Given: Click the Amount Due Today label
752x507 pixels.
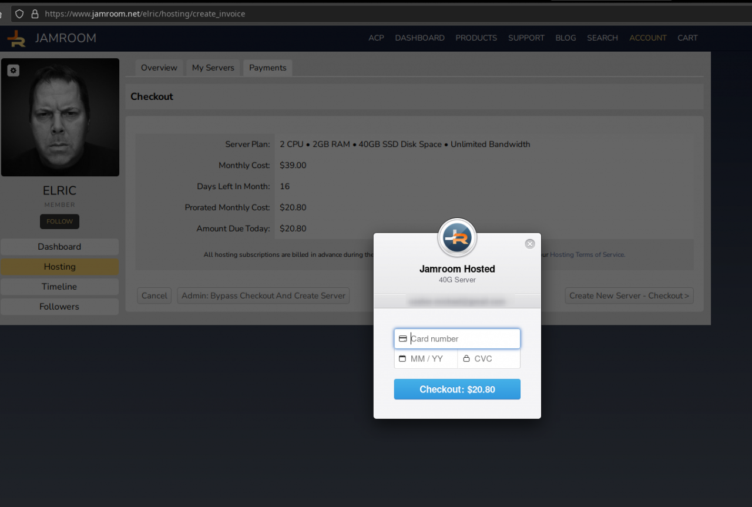Looking at the screenshot, I should coord(233,229).
